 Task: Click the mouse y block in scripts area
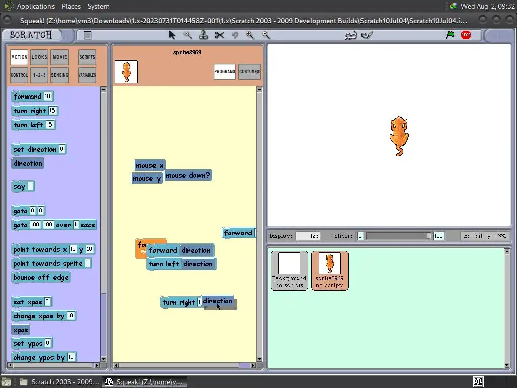[147, 178]
